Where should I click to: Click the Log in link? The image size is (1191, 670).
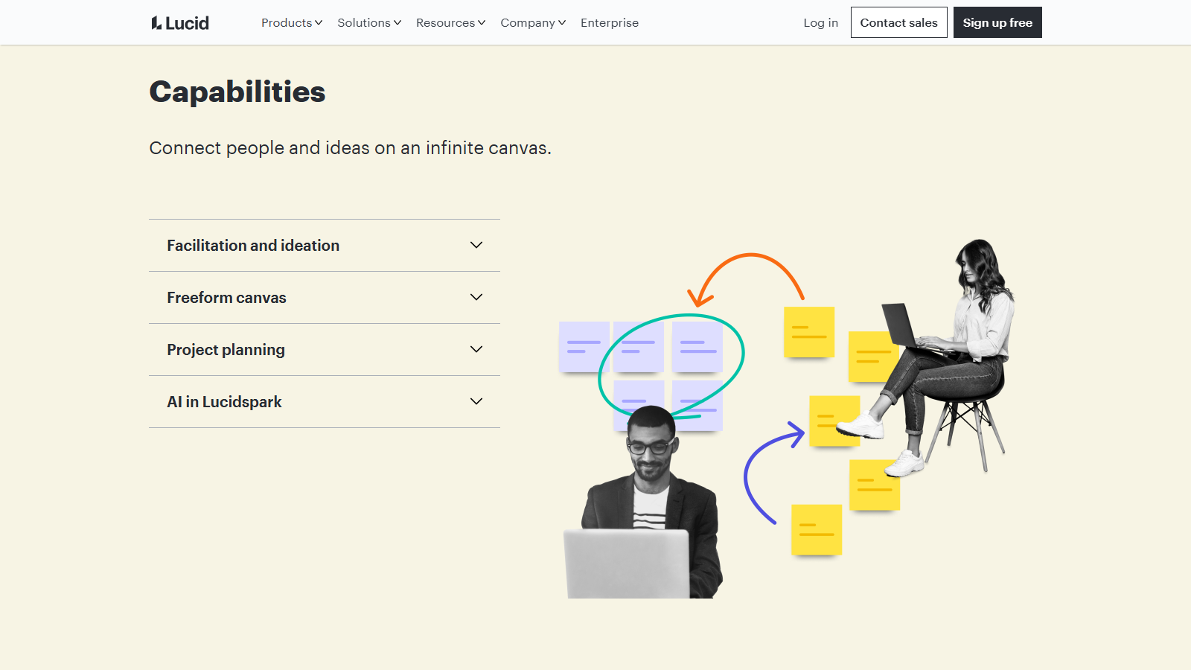[x=820, y=23]
